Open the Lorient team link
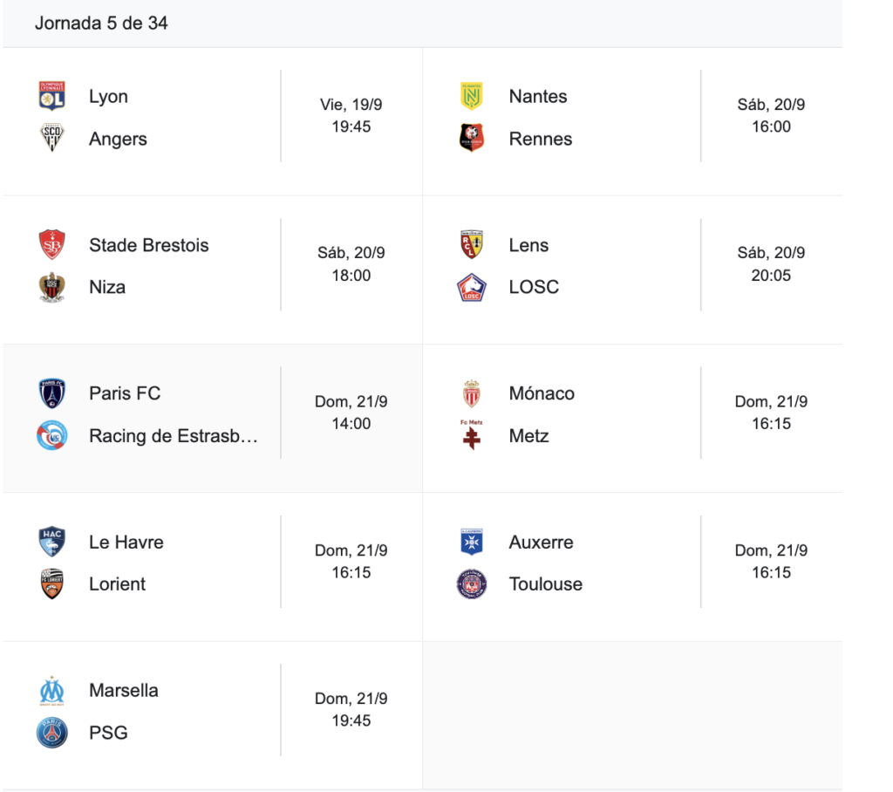 click(117, 584)
